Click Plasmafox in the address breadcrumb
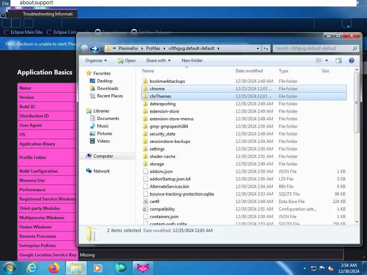367x275 pixels. pos(128,48)
